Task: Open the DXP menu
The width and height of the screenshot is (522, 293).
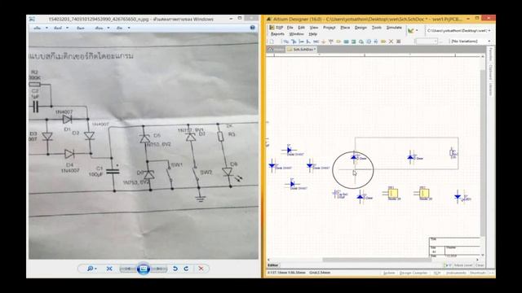Action: 276,28
